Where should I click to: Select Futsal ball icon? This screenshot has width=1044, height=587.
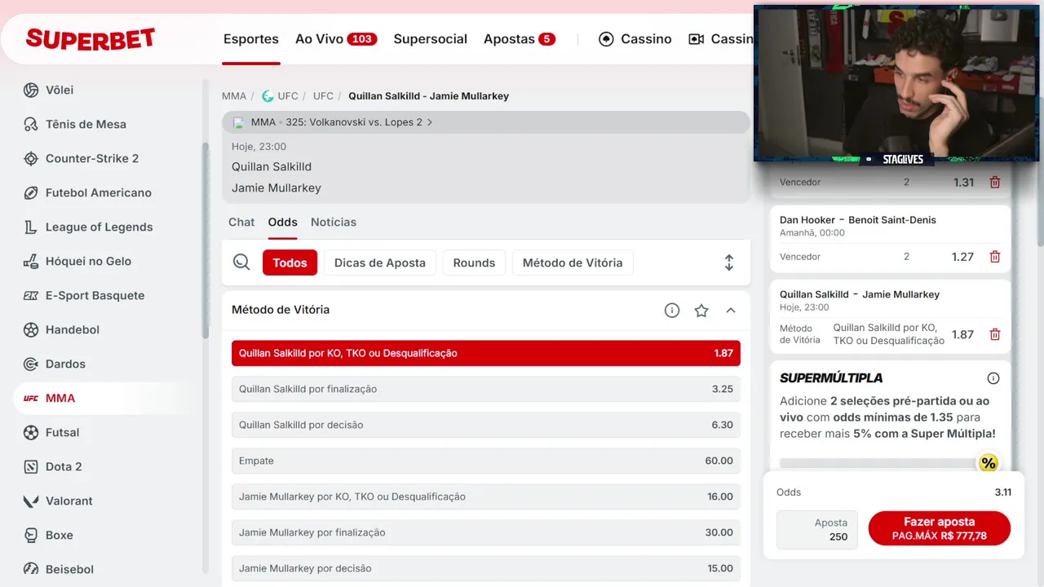click(31, 432)
